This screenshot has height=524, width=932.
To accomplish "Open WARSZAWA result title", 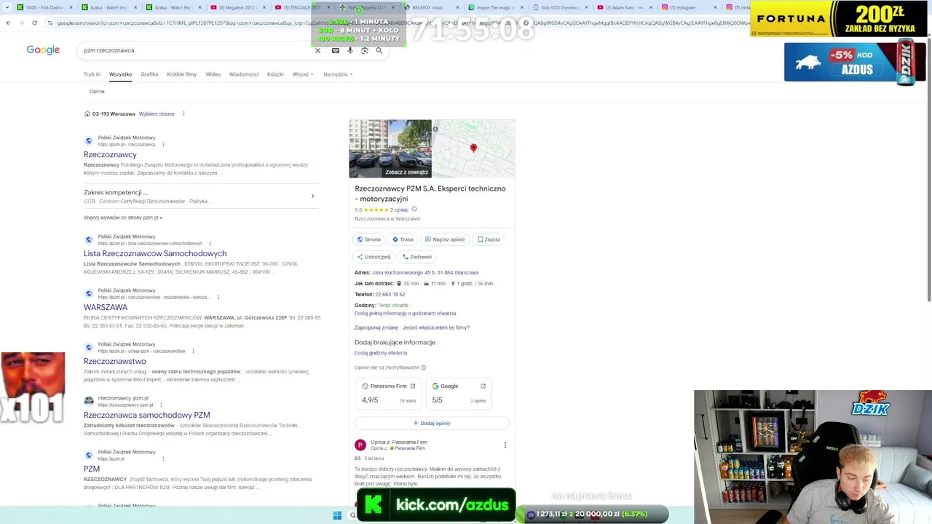I will click(106, 307).
